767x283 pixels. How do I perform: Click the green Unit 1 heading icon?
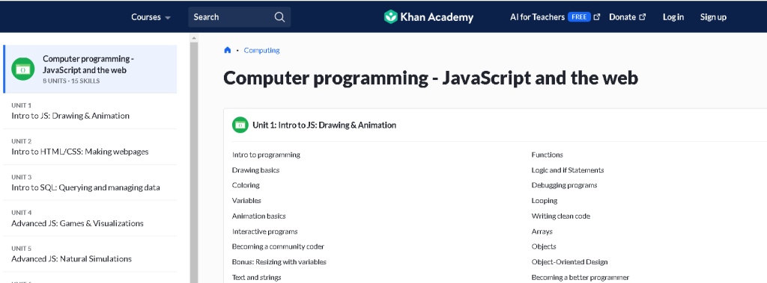(240, 125)
